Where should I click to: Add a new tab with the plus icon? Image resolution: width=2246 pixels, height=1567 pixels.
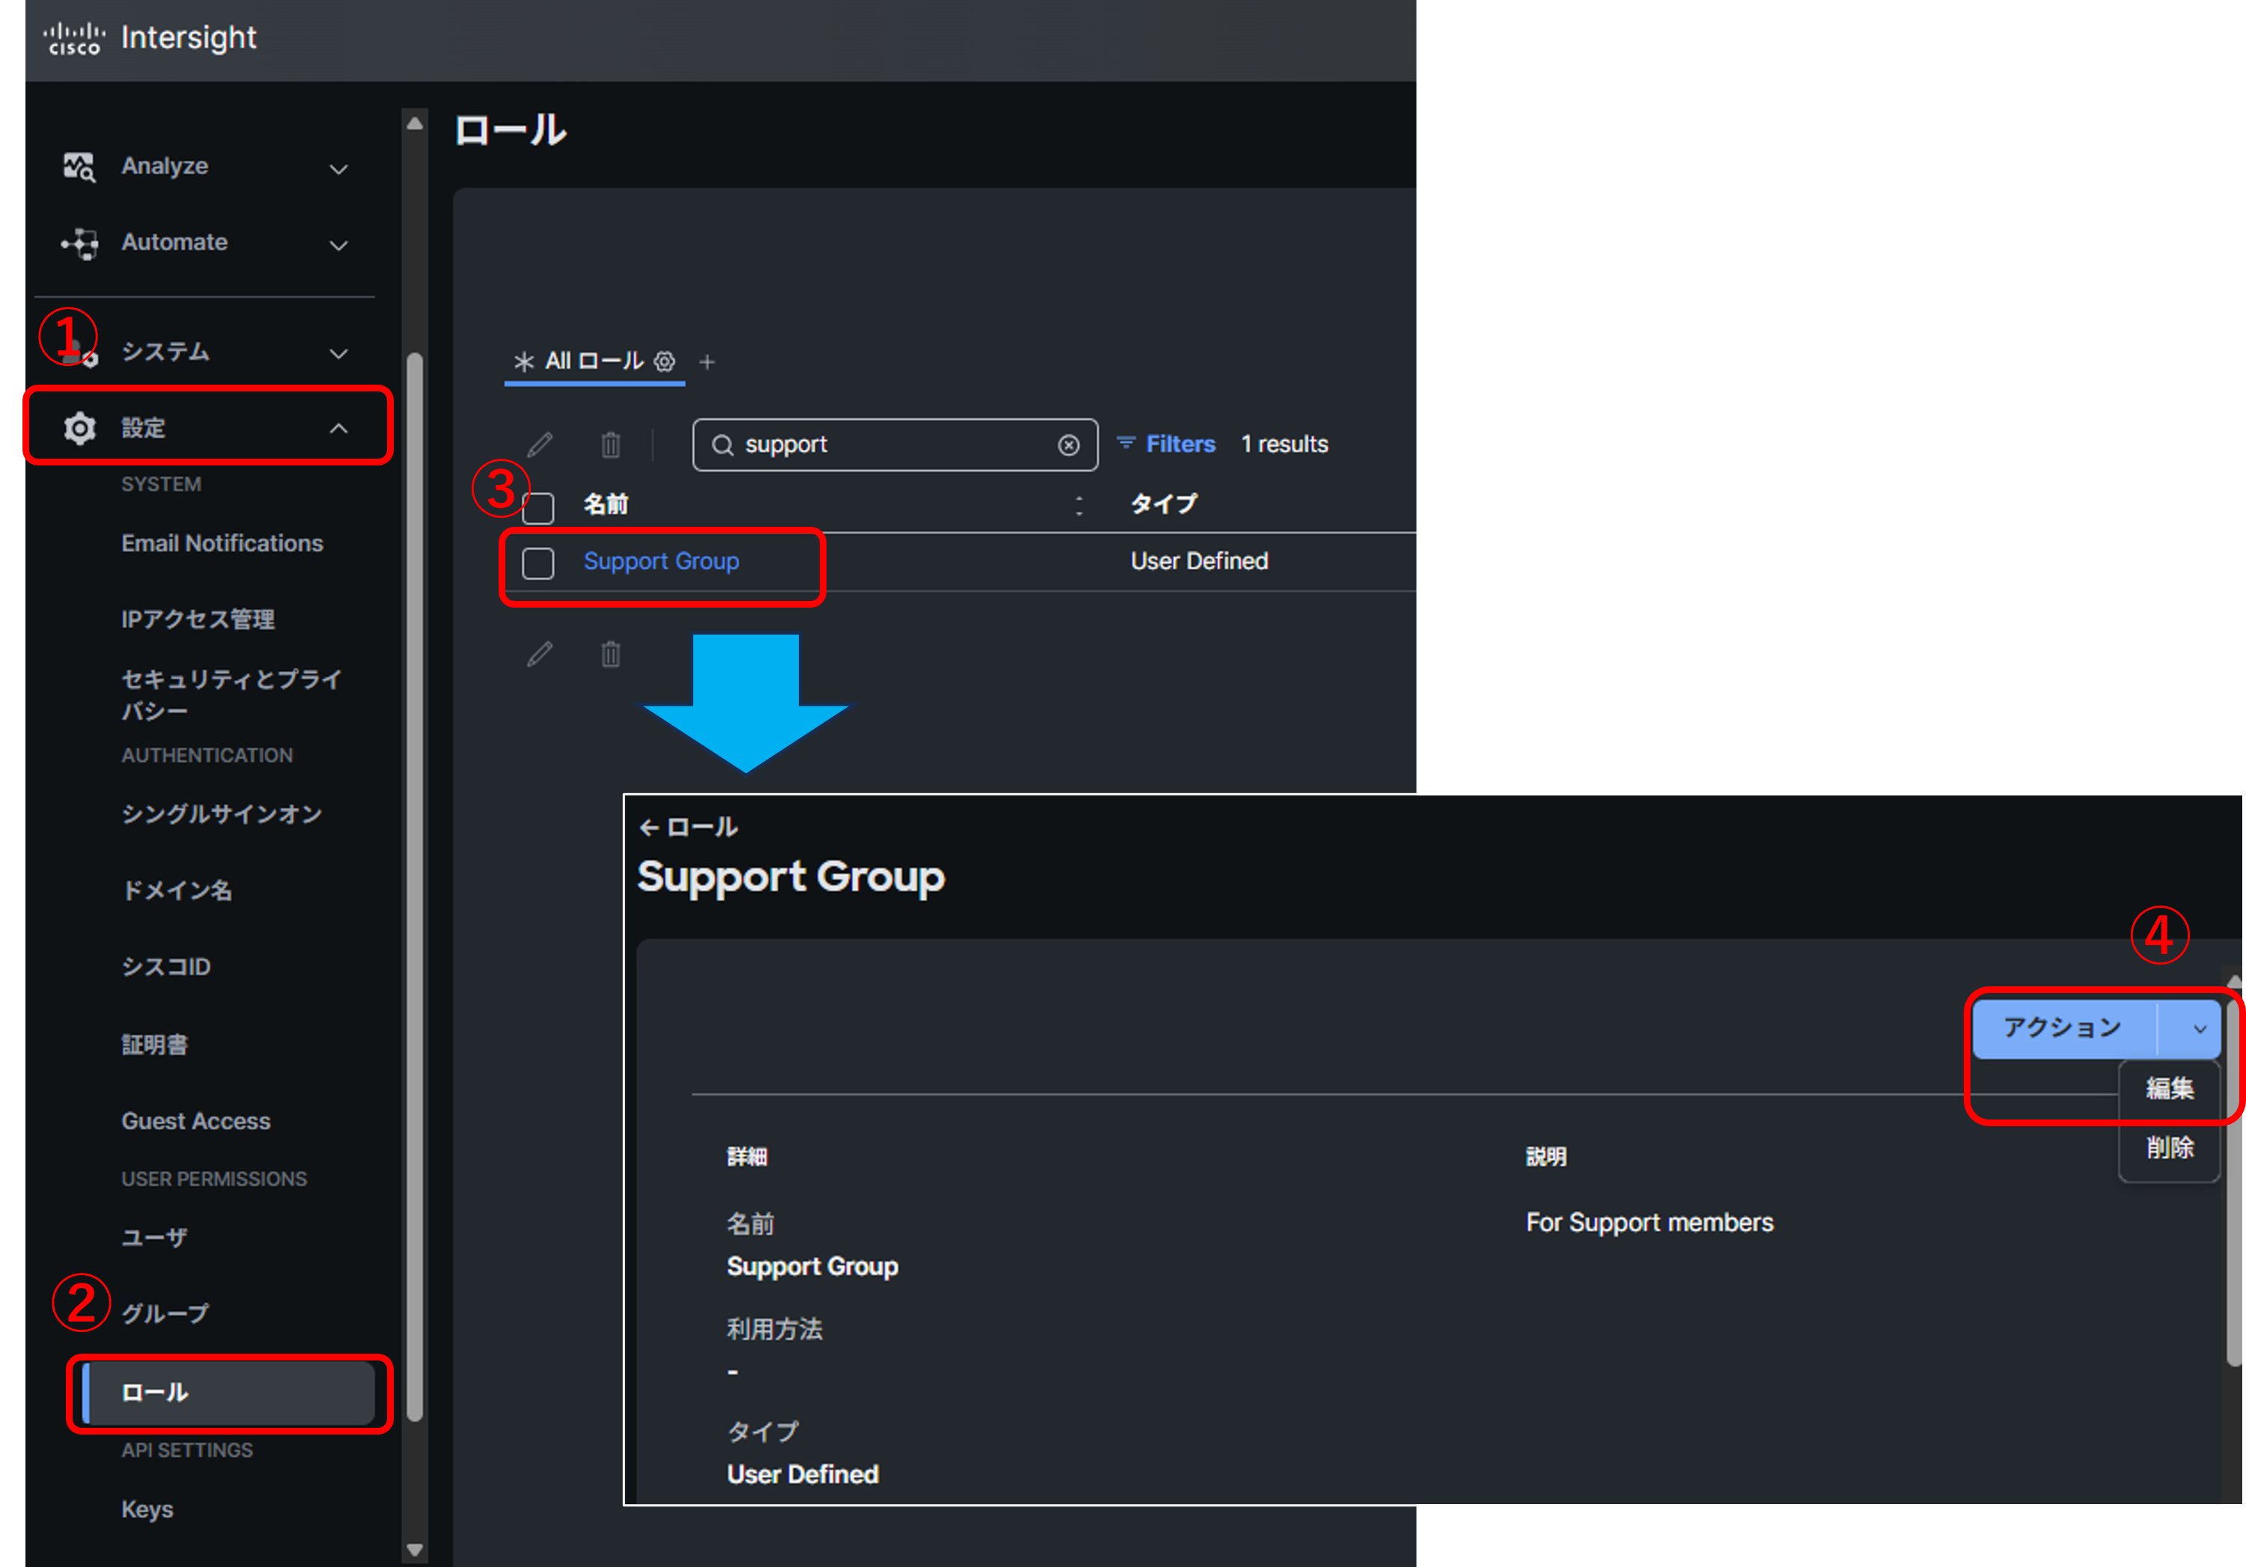[707, 361]
